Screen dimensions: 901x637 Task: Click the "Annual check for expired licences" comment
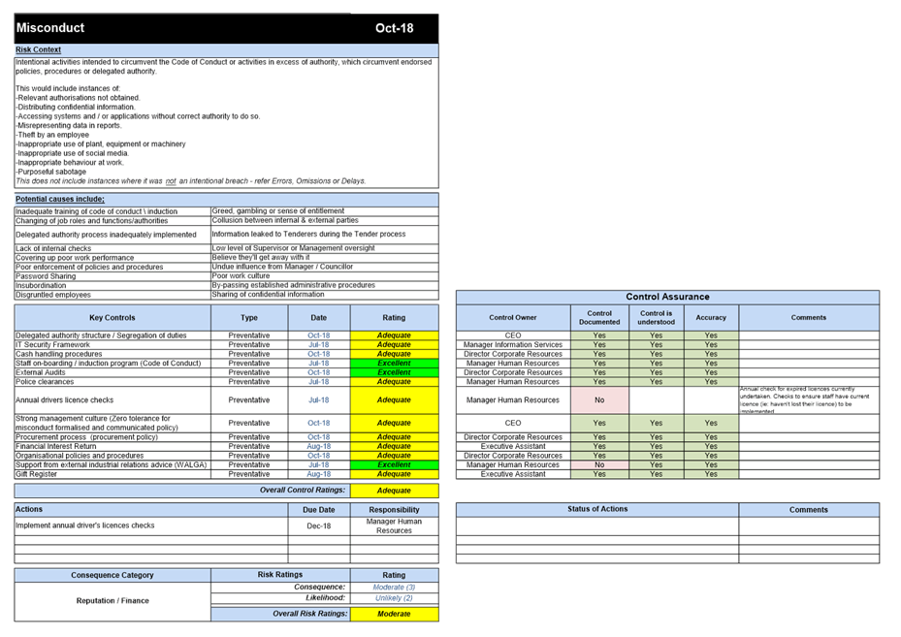[x=809, y=399]
